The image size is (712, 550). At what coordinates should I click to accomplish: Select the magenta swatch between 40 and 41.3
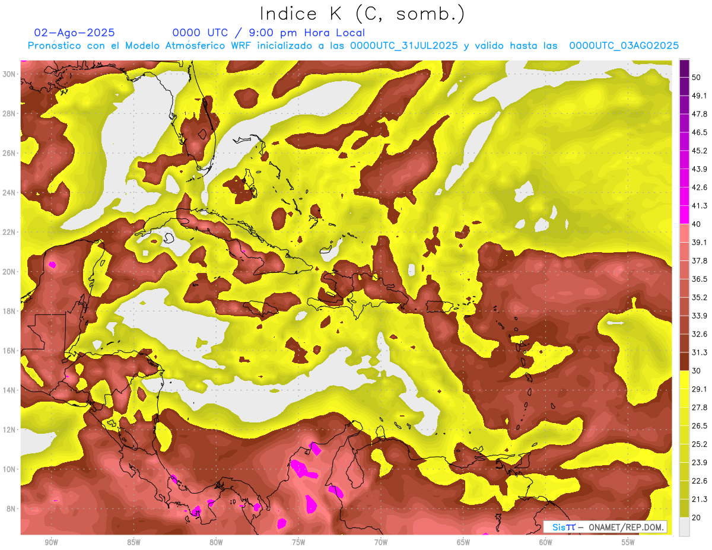click(x=684, y=215)
